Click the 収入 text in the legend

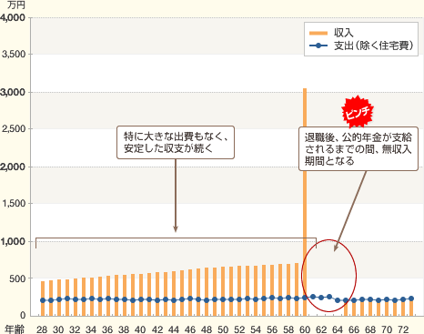point(344,33)
